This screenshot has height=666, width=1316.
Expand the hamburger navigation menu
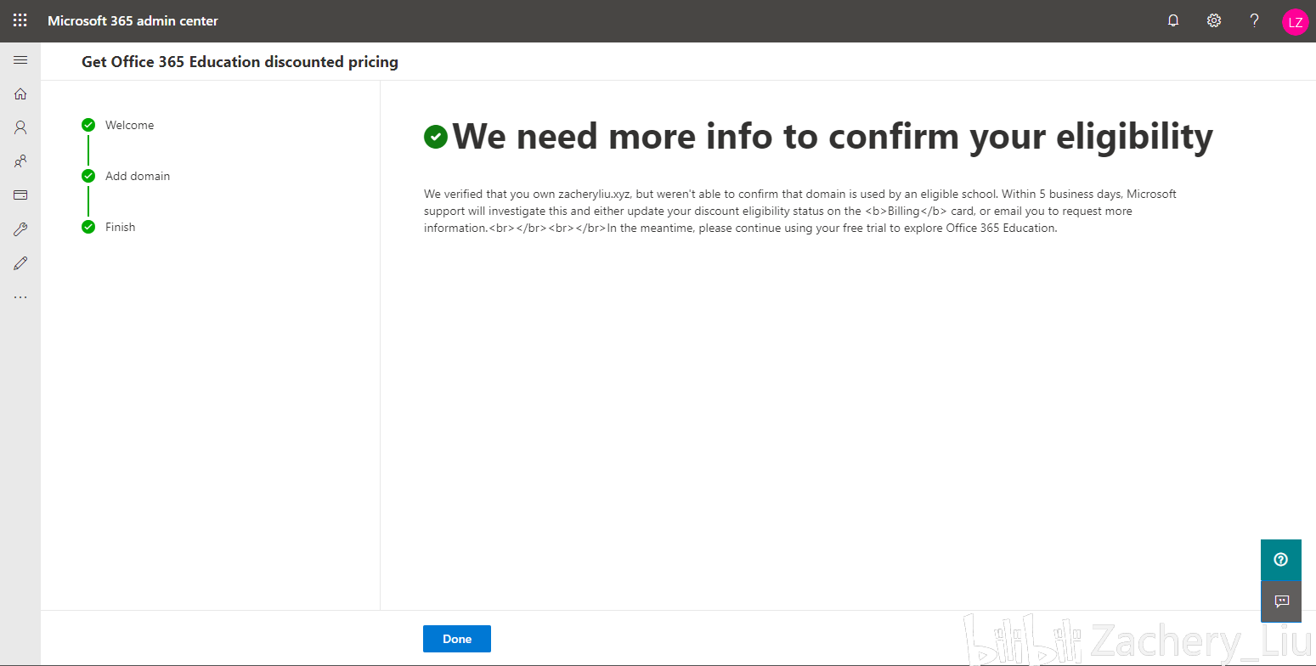click(x=20, y=60)
